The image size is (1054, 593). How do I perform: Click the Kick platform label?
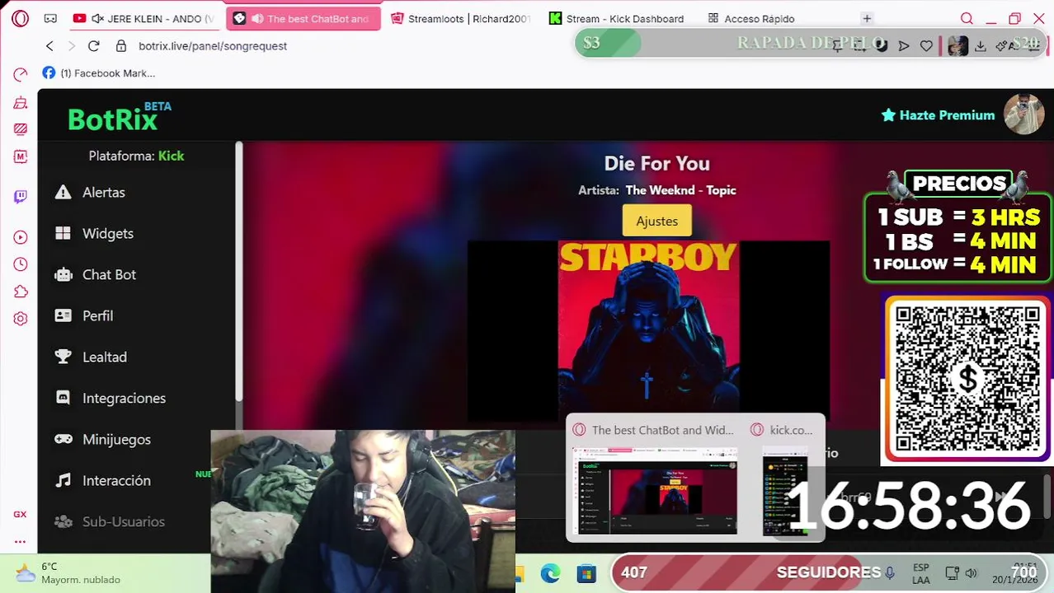pos(171,156)
